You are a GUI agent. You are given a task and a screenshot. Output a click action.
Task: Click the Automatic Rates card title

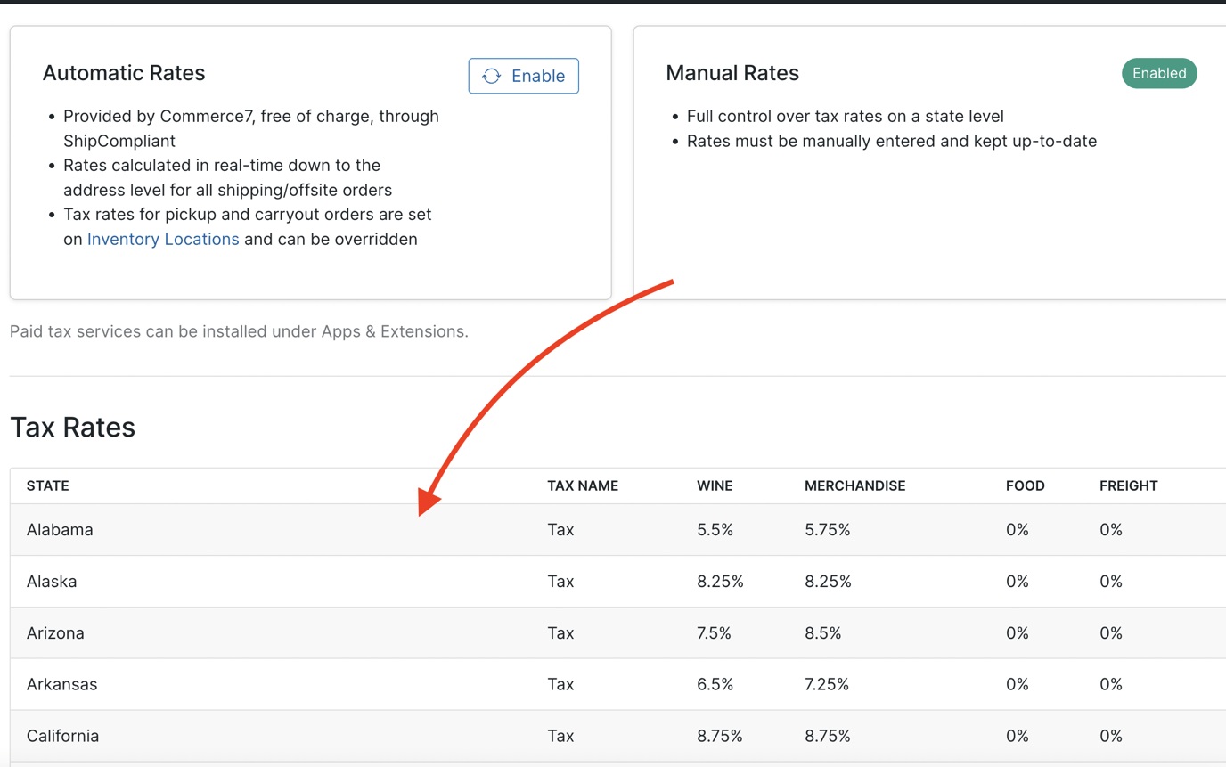click(x=124, y=73)
